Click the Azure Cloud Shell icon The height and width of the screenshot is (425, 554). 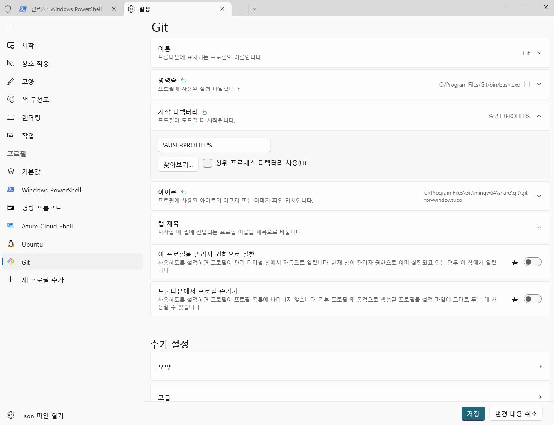(x=11, y=226)
